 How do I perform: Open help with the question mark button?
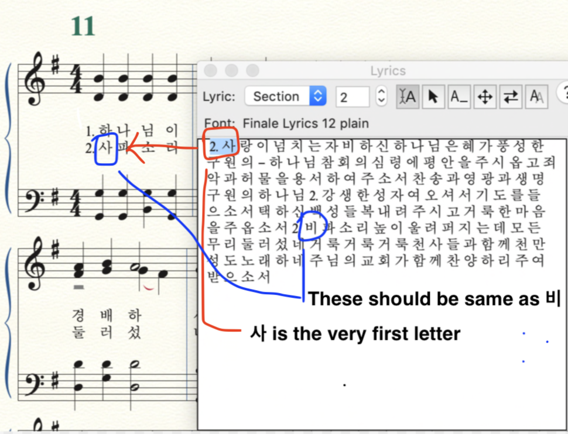click(x=563, y=94)
